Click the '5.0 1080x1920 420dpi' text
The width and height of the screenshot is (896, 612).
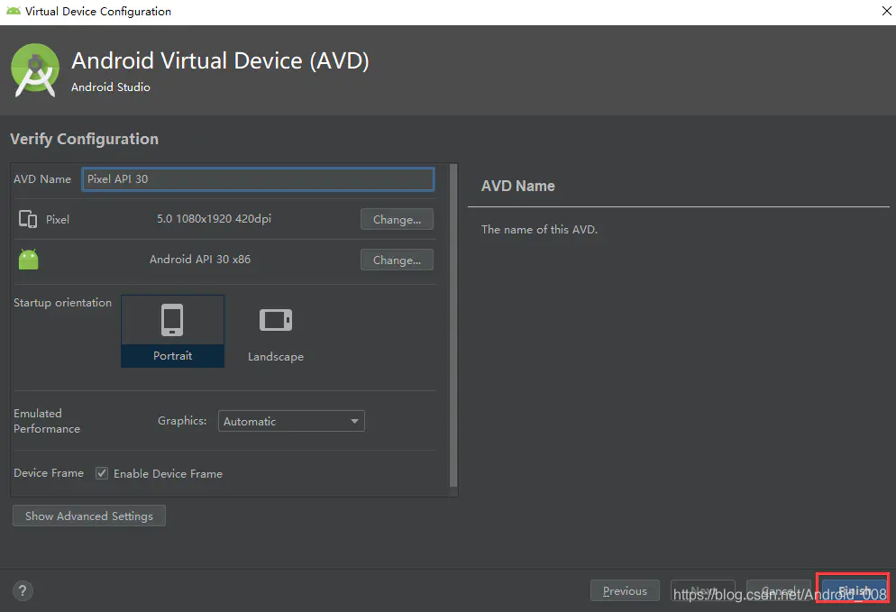[x=214, y=219]
